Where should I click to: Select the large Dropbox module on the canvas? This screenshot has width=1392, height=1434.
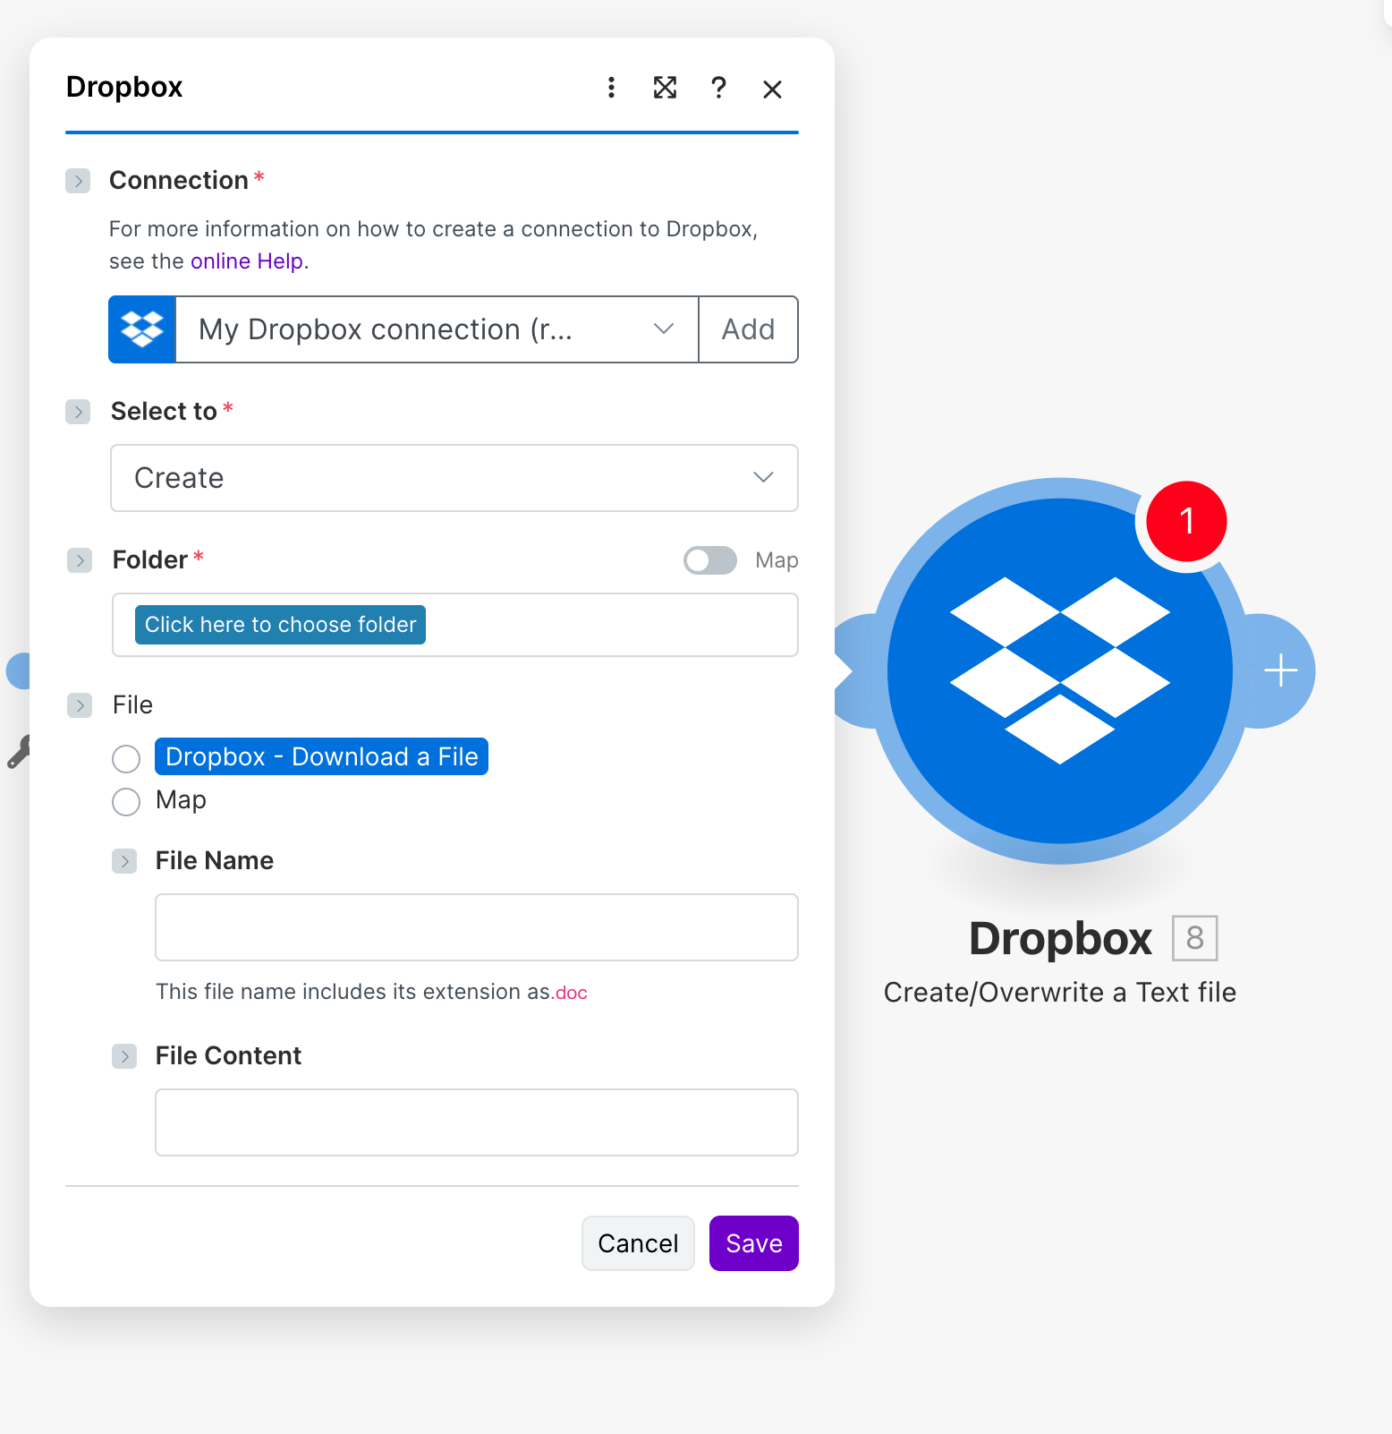point(1060,670)
